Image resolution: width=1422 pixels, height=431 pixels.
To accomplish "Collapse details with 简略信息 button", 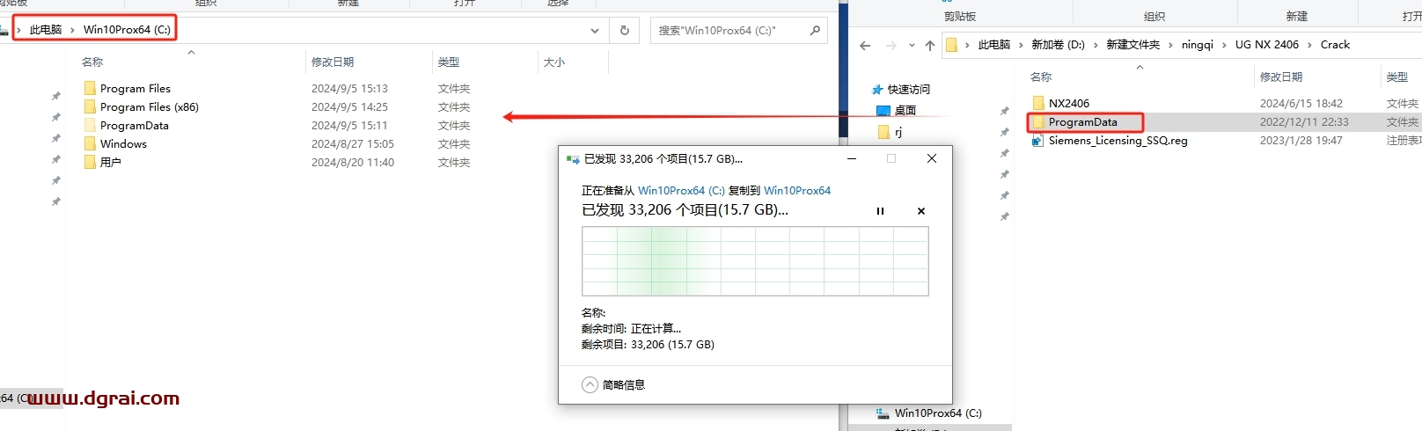I will tap(613, 385).
